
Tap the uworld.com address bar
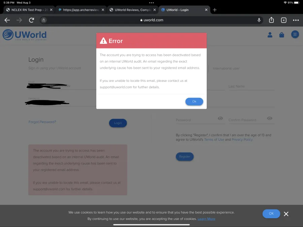coord(152,20)
